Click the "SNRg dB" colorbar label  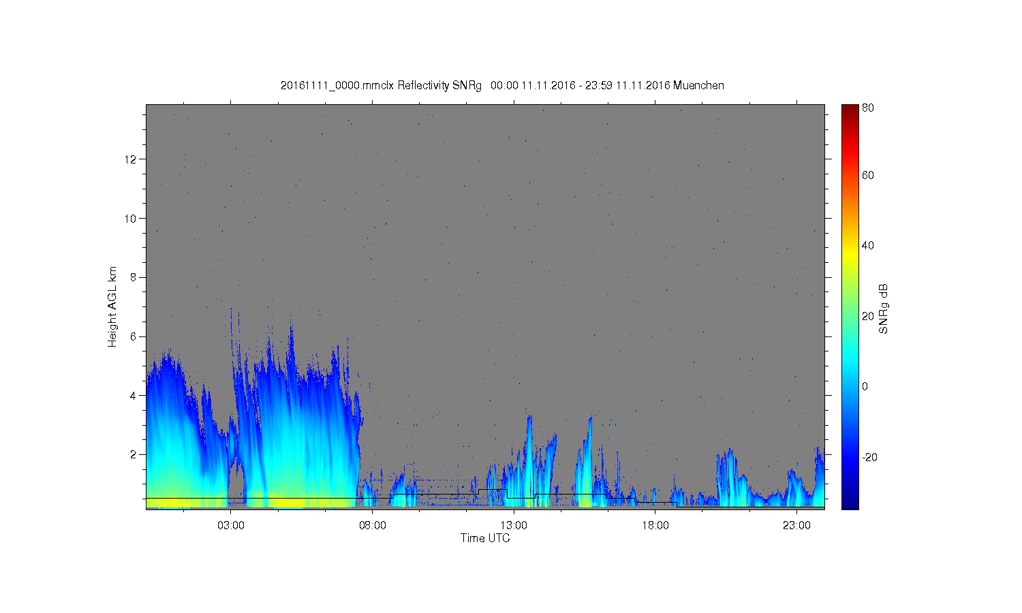[x=884, y=309]
